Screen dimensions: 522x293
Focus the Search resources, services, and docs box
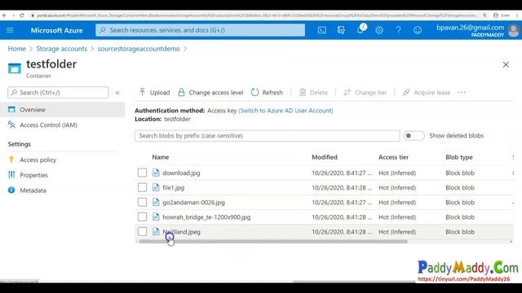click(x=200, y=30)
